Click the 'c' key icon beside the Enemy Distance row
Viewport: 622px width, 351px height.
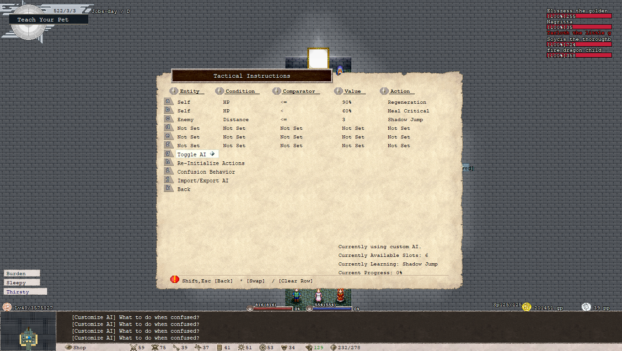tap(169, 119)
